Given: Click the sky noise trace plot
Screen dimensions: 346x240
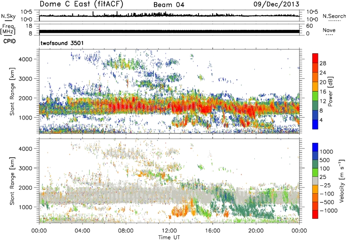Looking at the screenshot, I should (169, 15).
